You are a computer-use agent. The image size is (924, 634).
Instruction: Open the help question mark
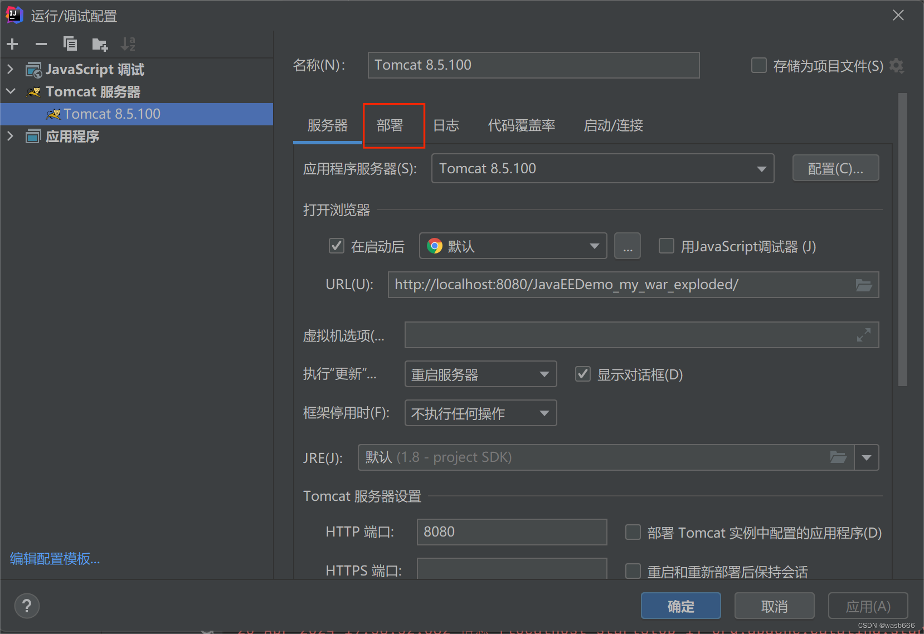click(x=27, y=606)
